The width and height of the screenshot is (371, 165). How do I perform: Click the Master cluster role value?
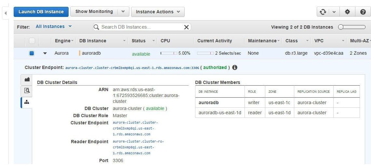point(120,116)
